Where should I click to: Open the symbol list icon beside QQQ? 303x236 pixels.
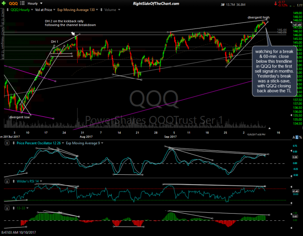point(22,3)
